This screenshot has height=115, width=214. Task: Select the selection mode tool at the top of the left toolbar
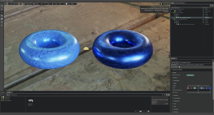tap(2, 6)
